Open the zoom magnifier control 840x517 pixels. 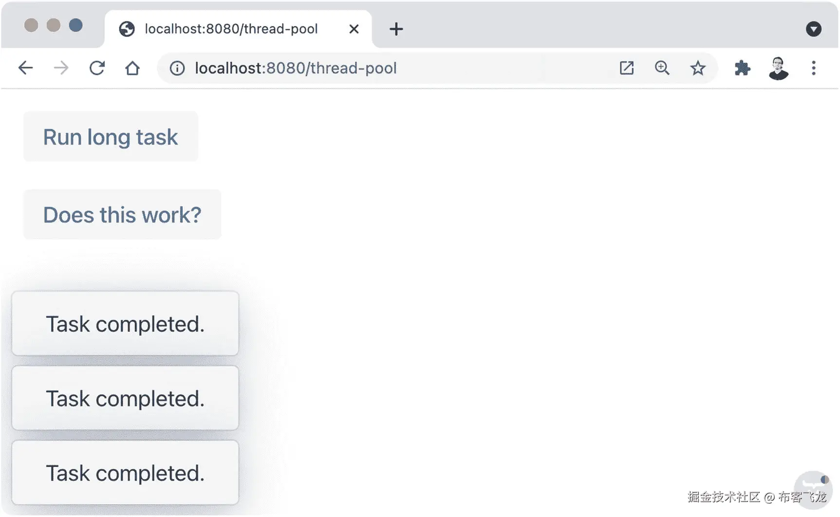coord(662,68)
